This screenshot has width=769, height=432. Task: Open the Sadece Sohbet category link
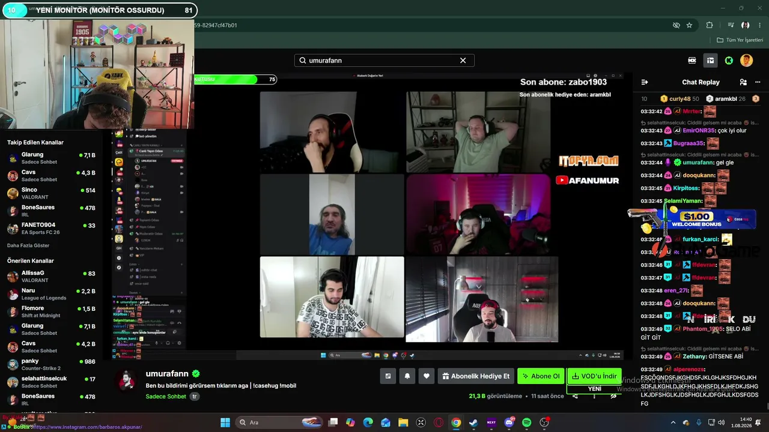tap(166, 397)
